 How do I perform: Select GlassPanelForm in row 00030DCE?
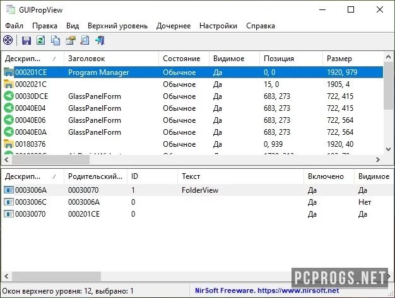coord(95,96)
